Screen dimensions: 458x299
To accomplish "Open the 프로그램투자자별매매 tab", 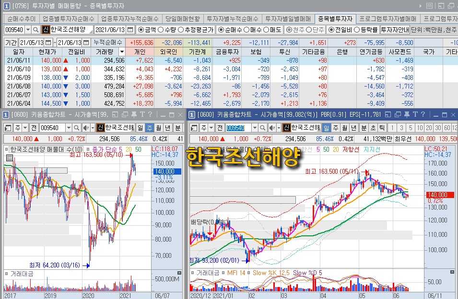I will [x=388, y=19].
